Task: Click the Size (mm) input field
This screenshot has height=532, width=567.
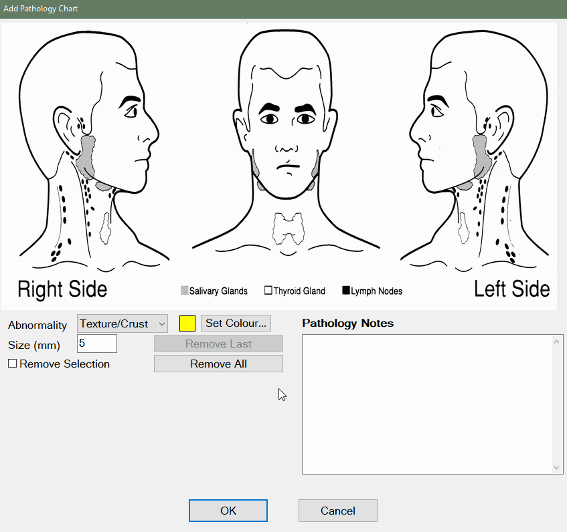Action: [x=97, y=344]
